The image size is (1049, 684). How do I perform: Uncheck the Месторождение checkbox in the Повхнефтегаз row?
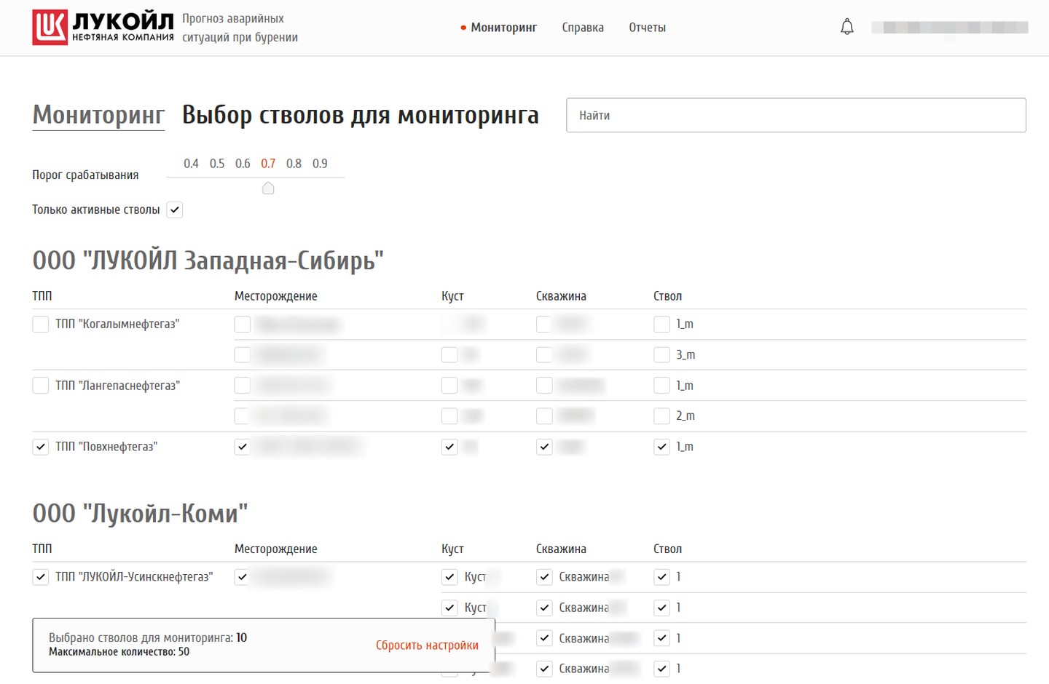(x=243, y=447)
